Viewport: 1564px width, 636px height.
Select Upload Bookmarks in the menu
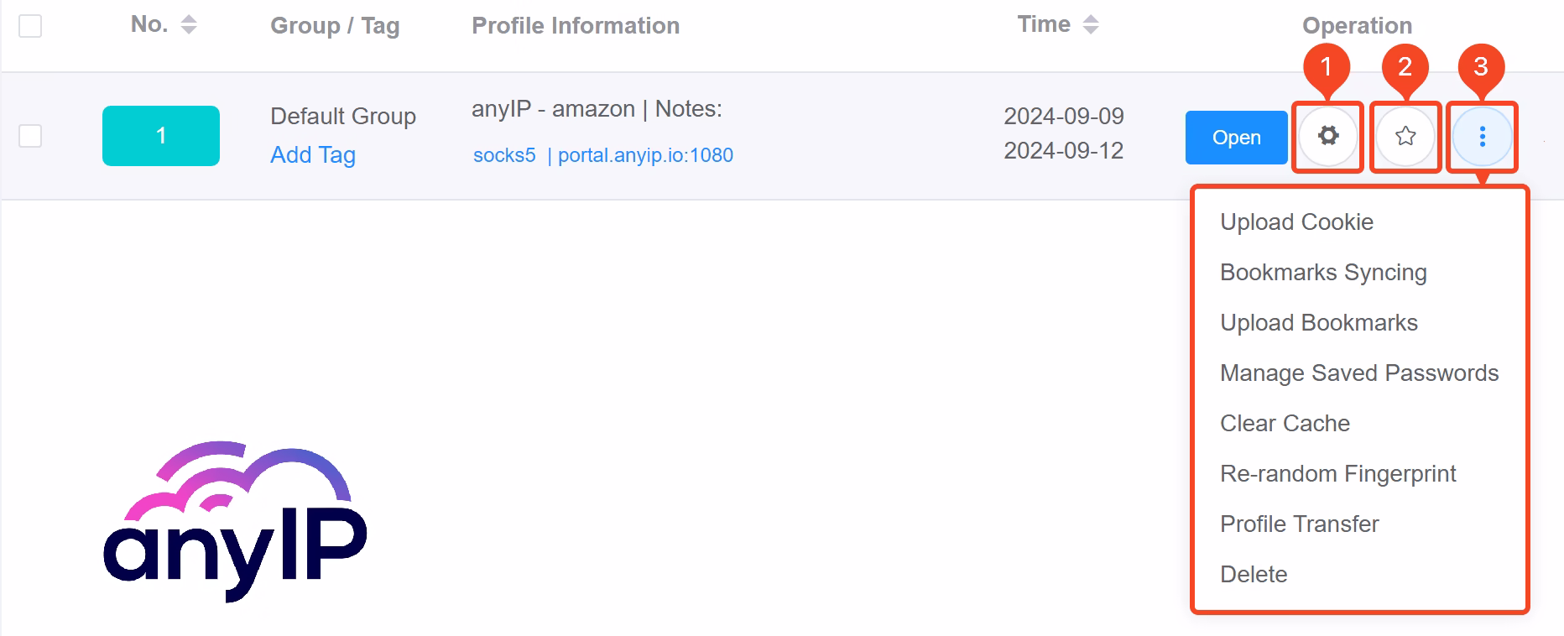[x=1318, y=323]
